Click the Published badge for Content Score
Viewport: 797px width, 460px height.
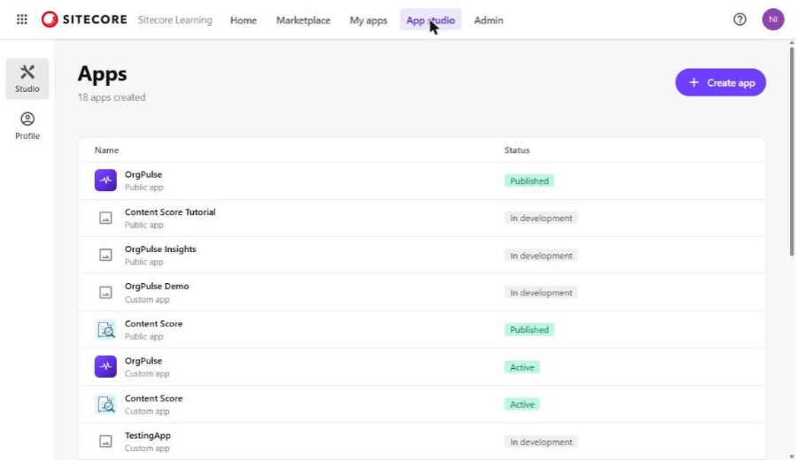coord(530,329)
